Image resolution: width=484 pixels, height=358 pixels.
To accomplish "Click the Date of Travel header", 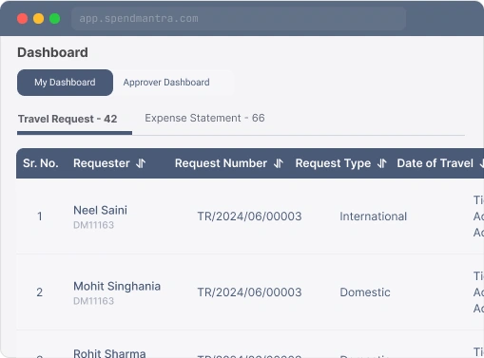I will coord(436,163).
